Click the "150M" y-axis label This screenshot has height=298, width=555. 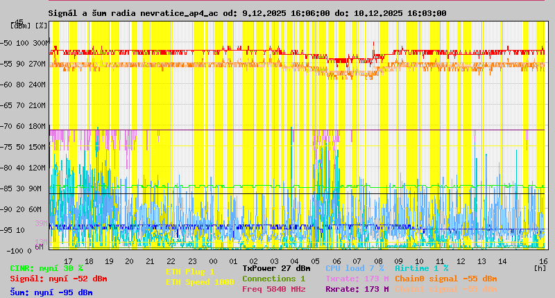pos(39,147)
